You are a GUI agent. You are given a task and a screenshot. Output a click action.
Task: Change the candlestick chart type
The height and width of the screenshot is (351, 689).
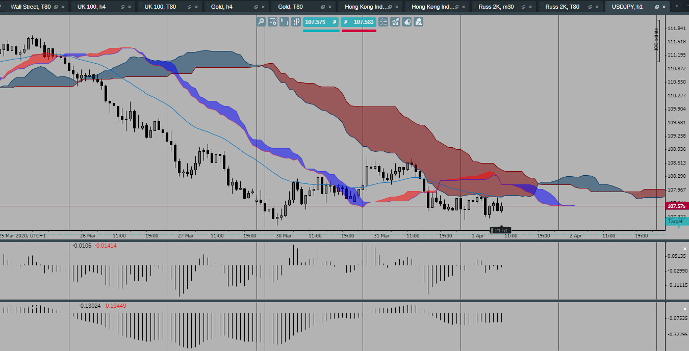pos(296,22)
